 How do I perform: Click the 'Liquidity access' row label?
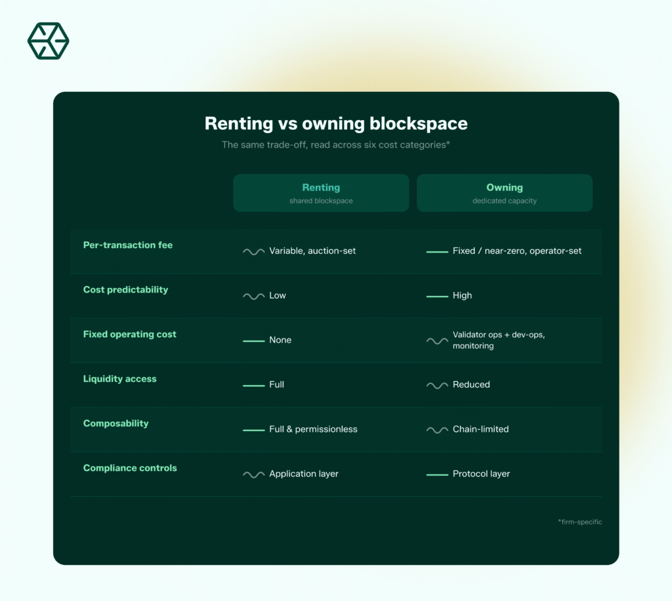click(119, 379)
